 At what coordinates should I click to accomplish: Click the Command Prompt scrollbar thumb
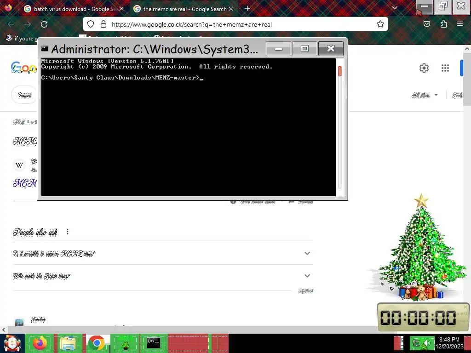tap(340, 71)
